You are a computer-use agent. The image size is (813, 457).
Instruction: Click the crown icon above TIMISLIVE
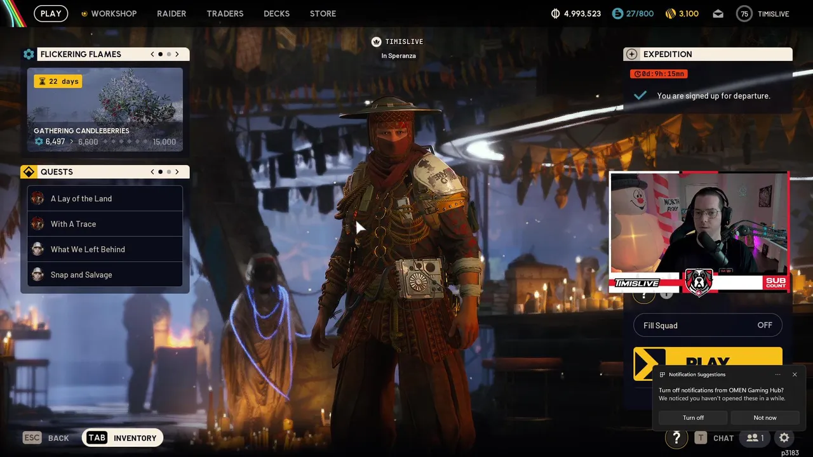376,42
